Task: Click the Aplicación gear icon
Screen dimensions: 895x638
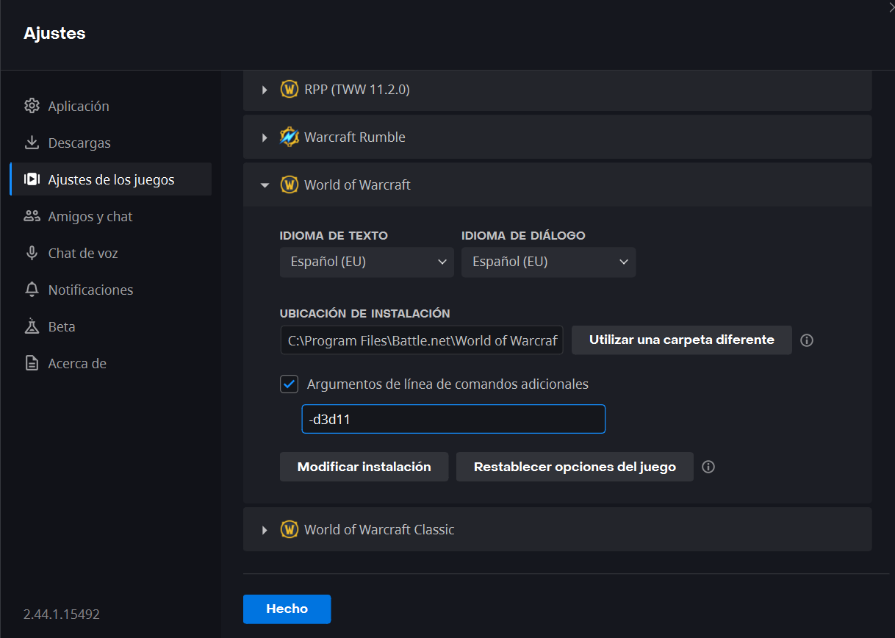Action: pyautogui.click(x=32, y=106)
